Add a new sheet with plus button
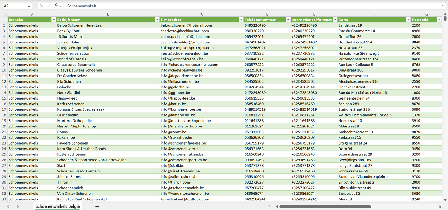 coord(97,206)
